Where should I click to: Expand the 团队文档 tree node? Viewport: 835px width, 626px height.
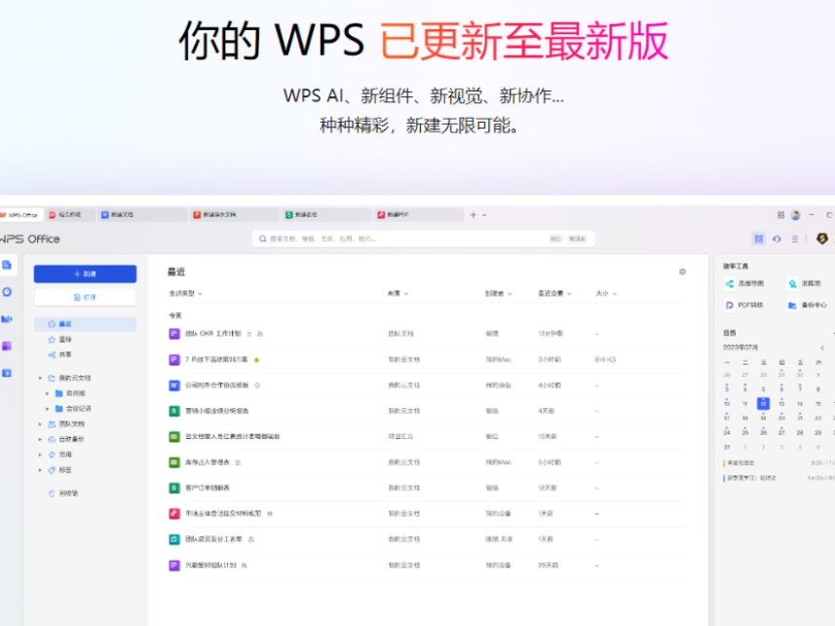[x=40, y=424]
